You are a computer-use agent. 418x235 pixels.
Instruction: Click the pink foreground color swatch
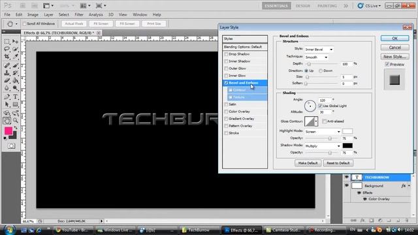point(8,131)
